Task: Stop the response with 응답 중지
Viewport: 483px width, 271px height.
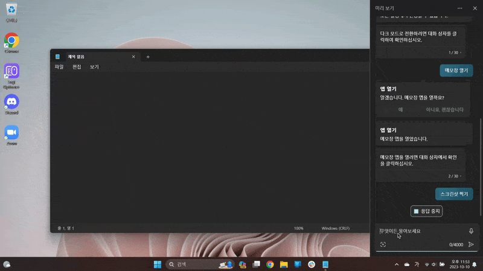Action: pyautogui.click(x=427, y=211)
